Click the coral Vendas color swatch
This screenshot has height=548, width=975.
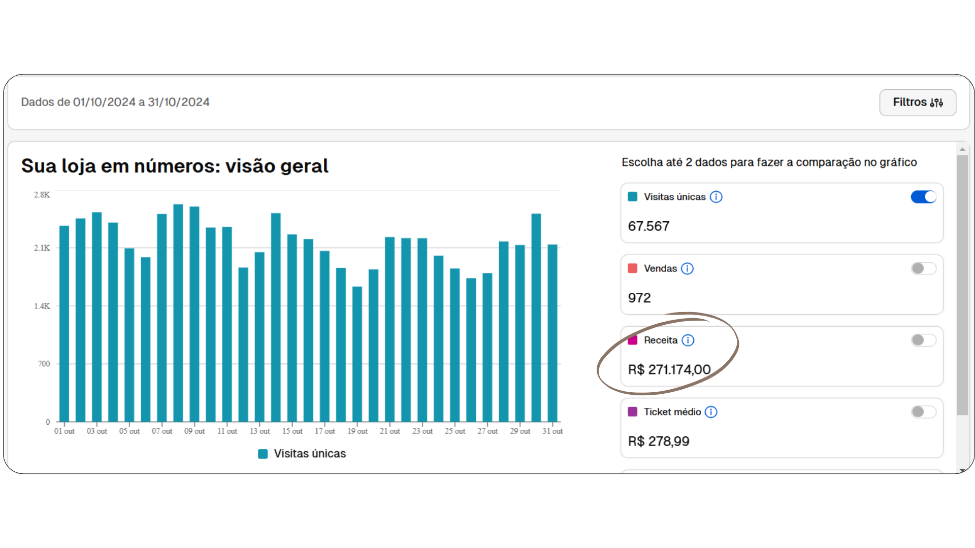(x=632, y=268)
